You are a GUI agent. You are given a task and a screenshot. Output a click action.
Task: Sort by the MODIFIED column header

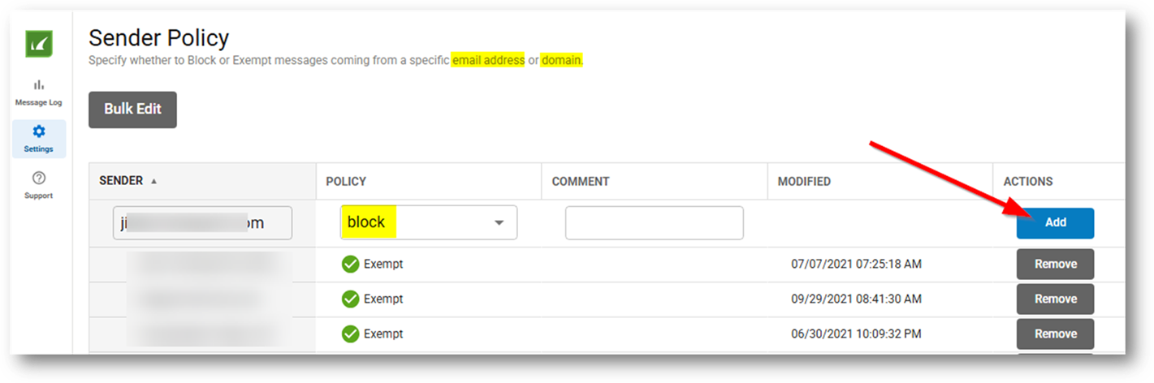804,182
